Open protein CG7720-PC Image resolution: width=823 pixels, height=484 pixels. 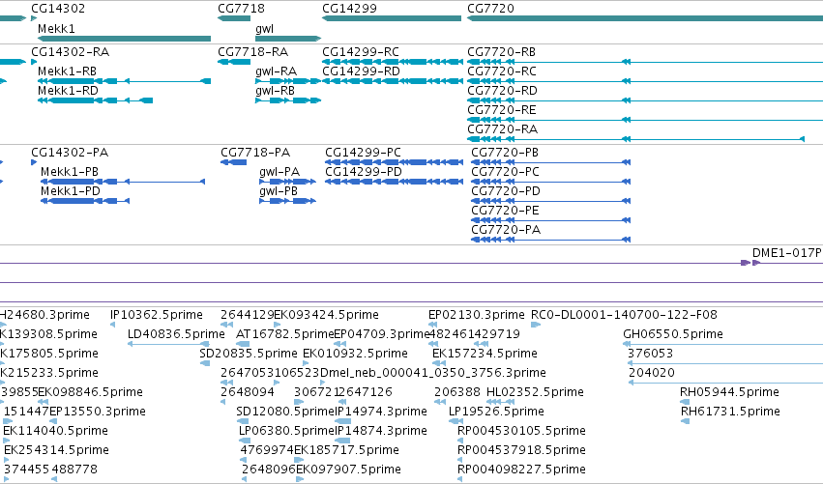pos(505,172)
